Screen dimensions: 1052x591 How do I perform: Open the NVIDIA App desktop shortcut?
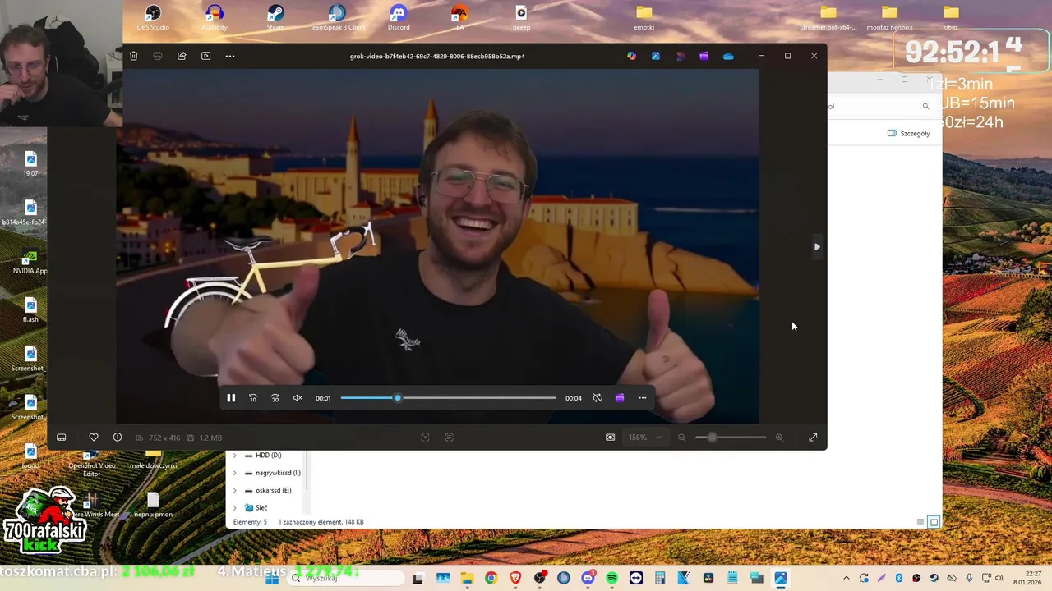30,262
